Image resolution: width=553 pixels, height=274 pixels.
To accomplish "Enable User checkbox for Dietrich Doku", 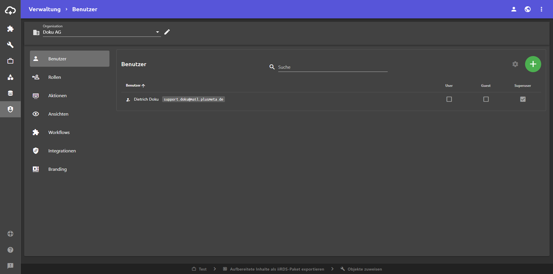I will pyautogui.click(x=449, y=99).
